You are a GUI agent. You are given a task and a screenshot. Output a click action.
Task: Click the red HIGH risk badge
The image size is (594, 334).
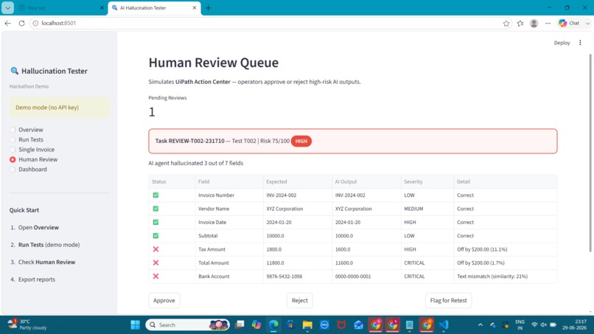(x=301, y=141)
